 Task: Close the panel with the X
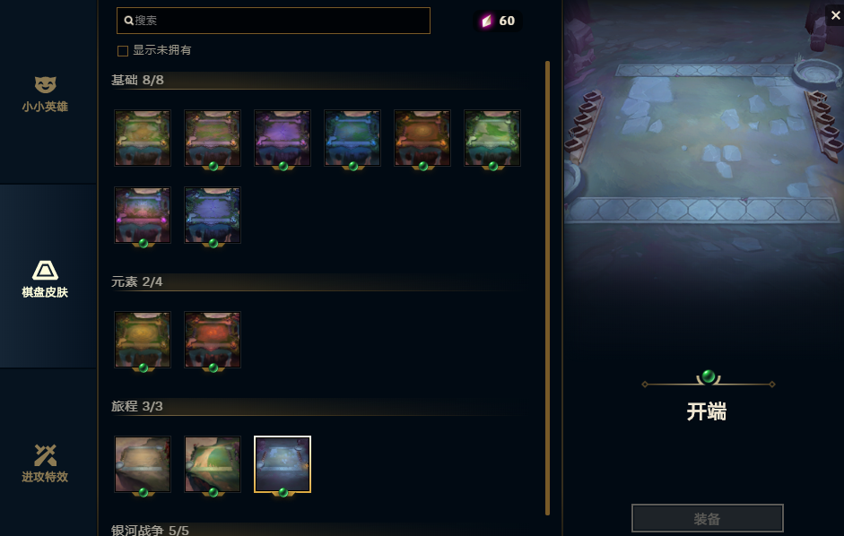click(x=835, y=15)
